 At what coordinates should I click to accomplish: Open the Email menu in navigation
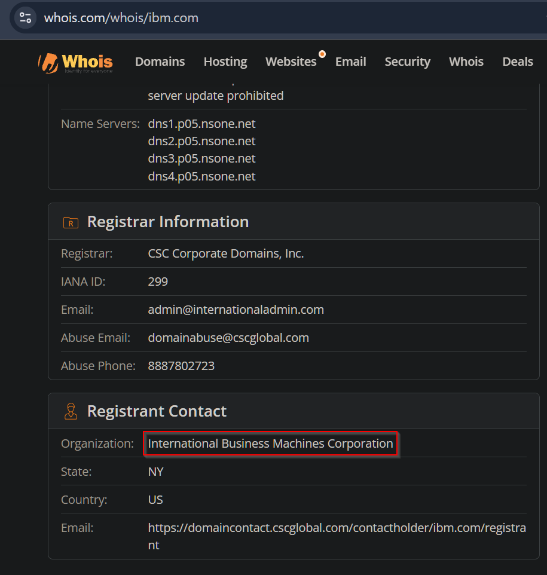point(351,62)
